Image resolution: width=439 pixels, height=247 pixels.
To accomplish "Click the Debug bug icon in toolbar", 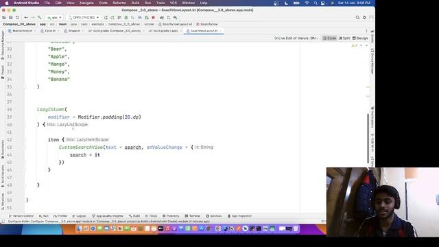I will pyautogui.click(x=126, y=17).
